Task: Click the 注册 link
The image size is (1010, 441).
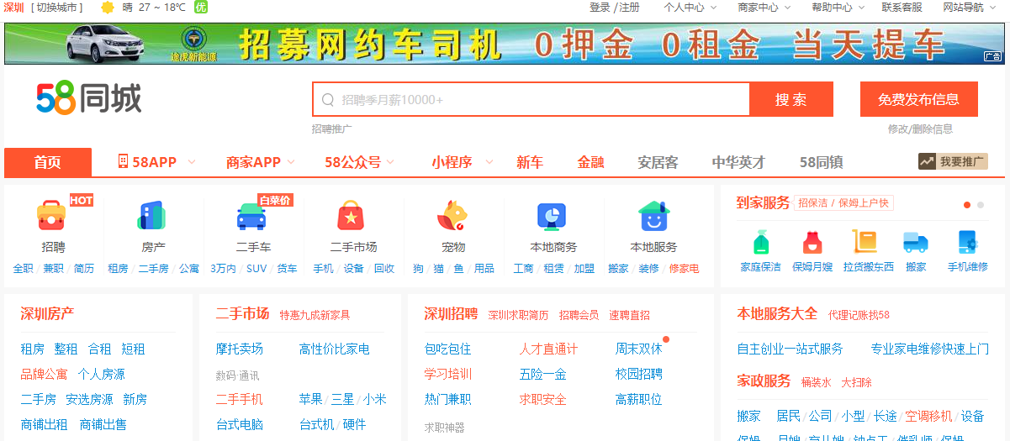Action: coord(630,8)
